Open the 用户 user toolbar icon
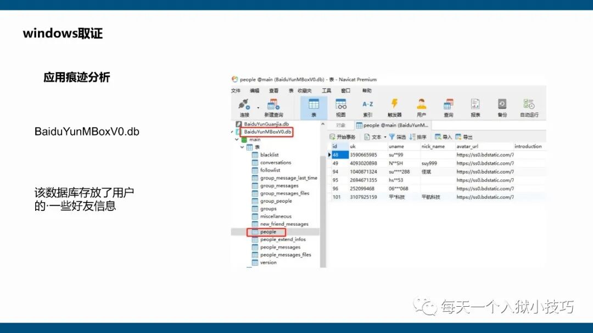 point(421,107)
